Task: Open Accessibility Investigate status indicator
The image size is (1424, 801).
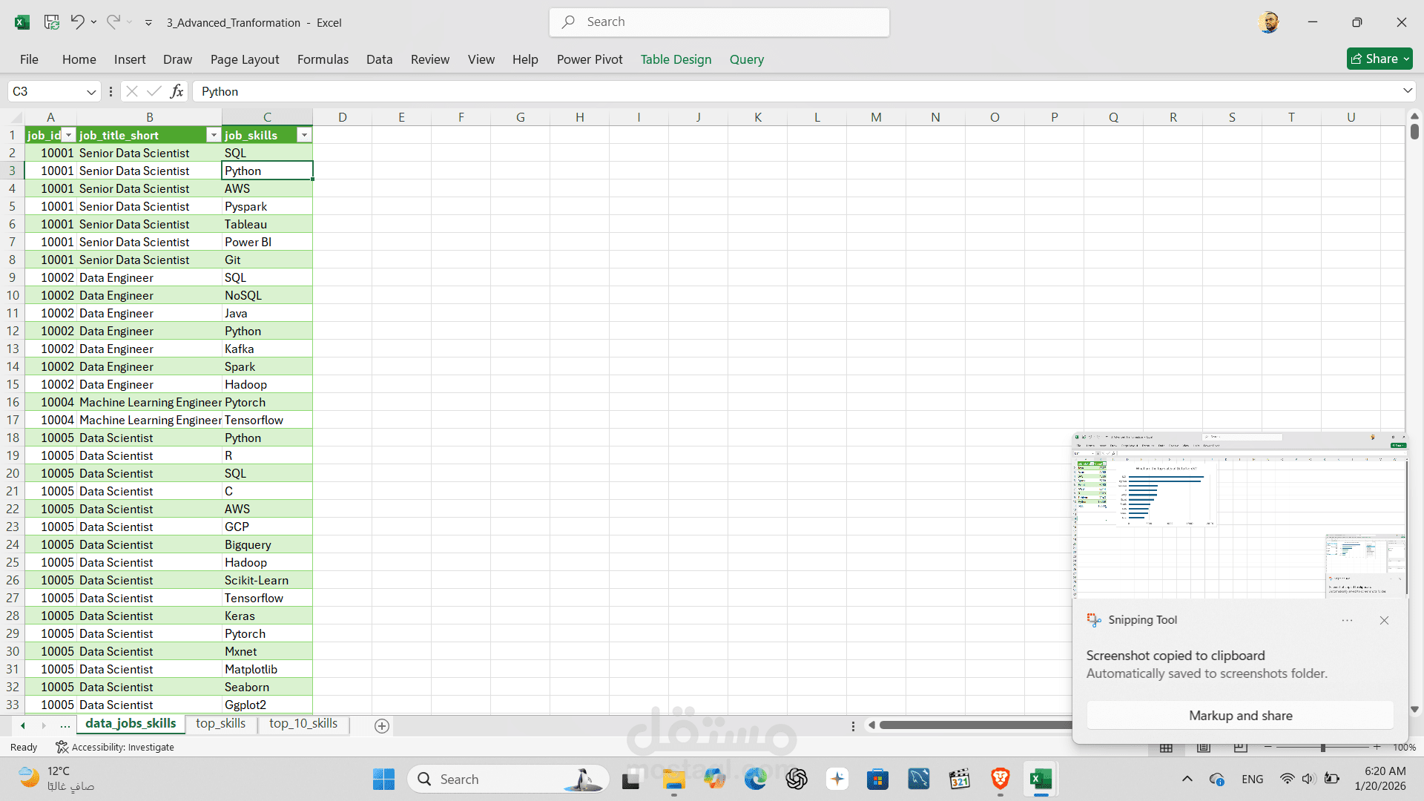Action: (x=115, y=747)
